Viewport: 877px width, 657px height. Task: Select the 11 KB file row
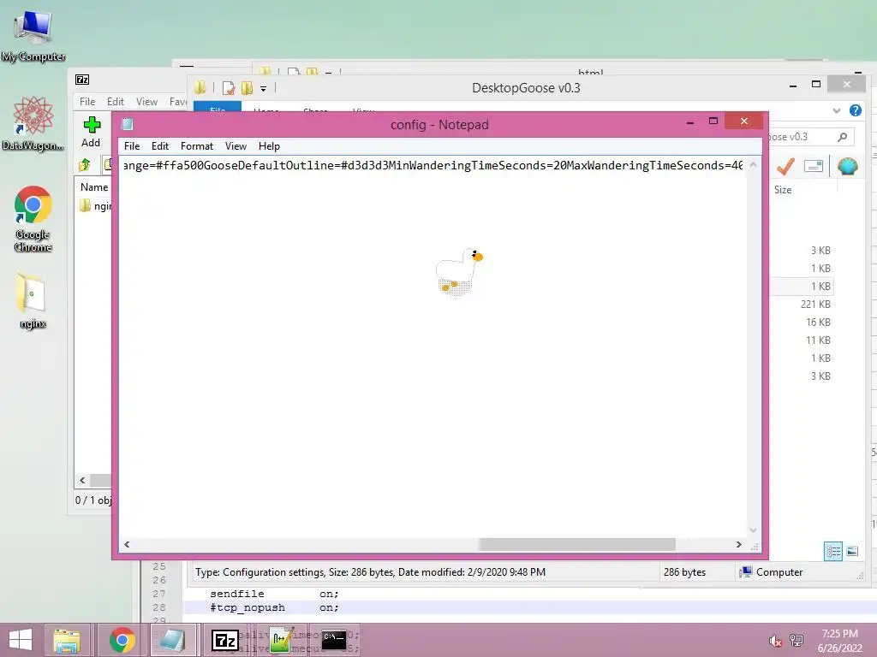click(801, 340)
